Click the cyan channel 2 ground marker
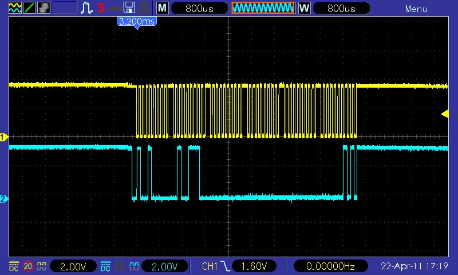Image resolution: width=458 pixels, height=275 pixels. coord(4,199)
